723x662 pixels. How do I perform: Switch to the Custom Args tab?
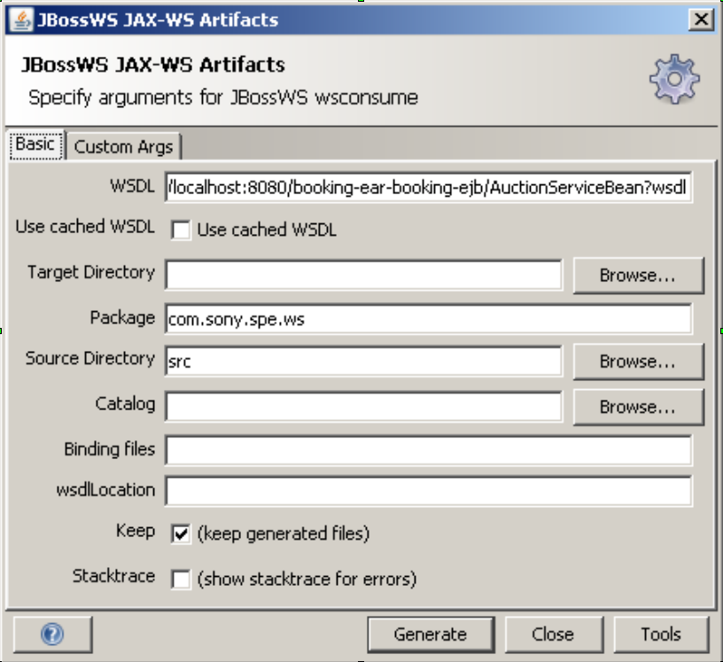123,147
